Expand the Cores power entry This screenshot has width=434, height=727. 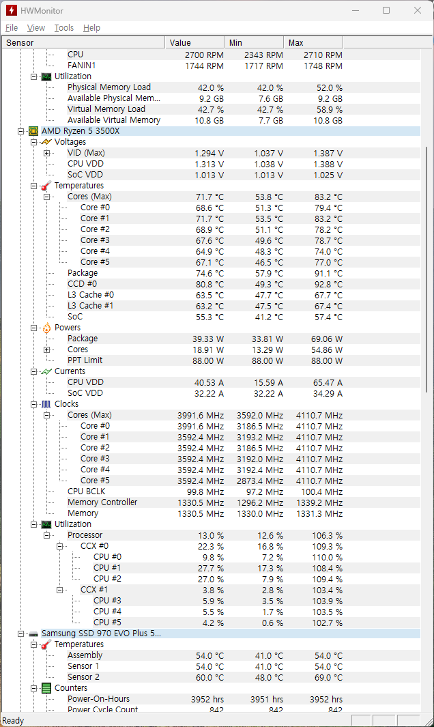tap(47, 350)
